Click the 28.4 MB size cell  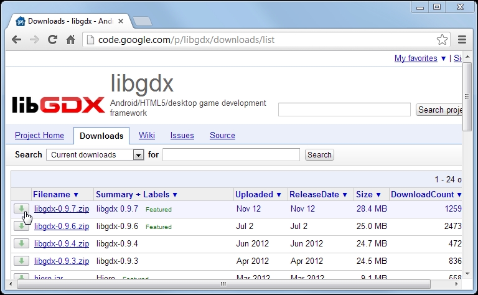pos(372,208)
